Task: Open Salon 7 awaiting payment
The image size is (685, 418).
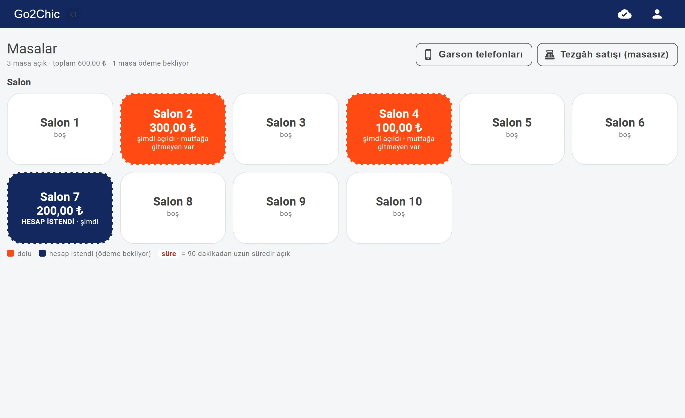Action: click(x=60, y=208)
